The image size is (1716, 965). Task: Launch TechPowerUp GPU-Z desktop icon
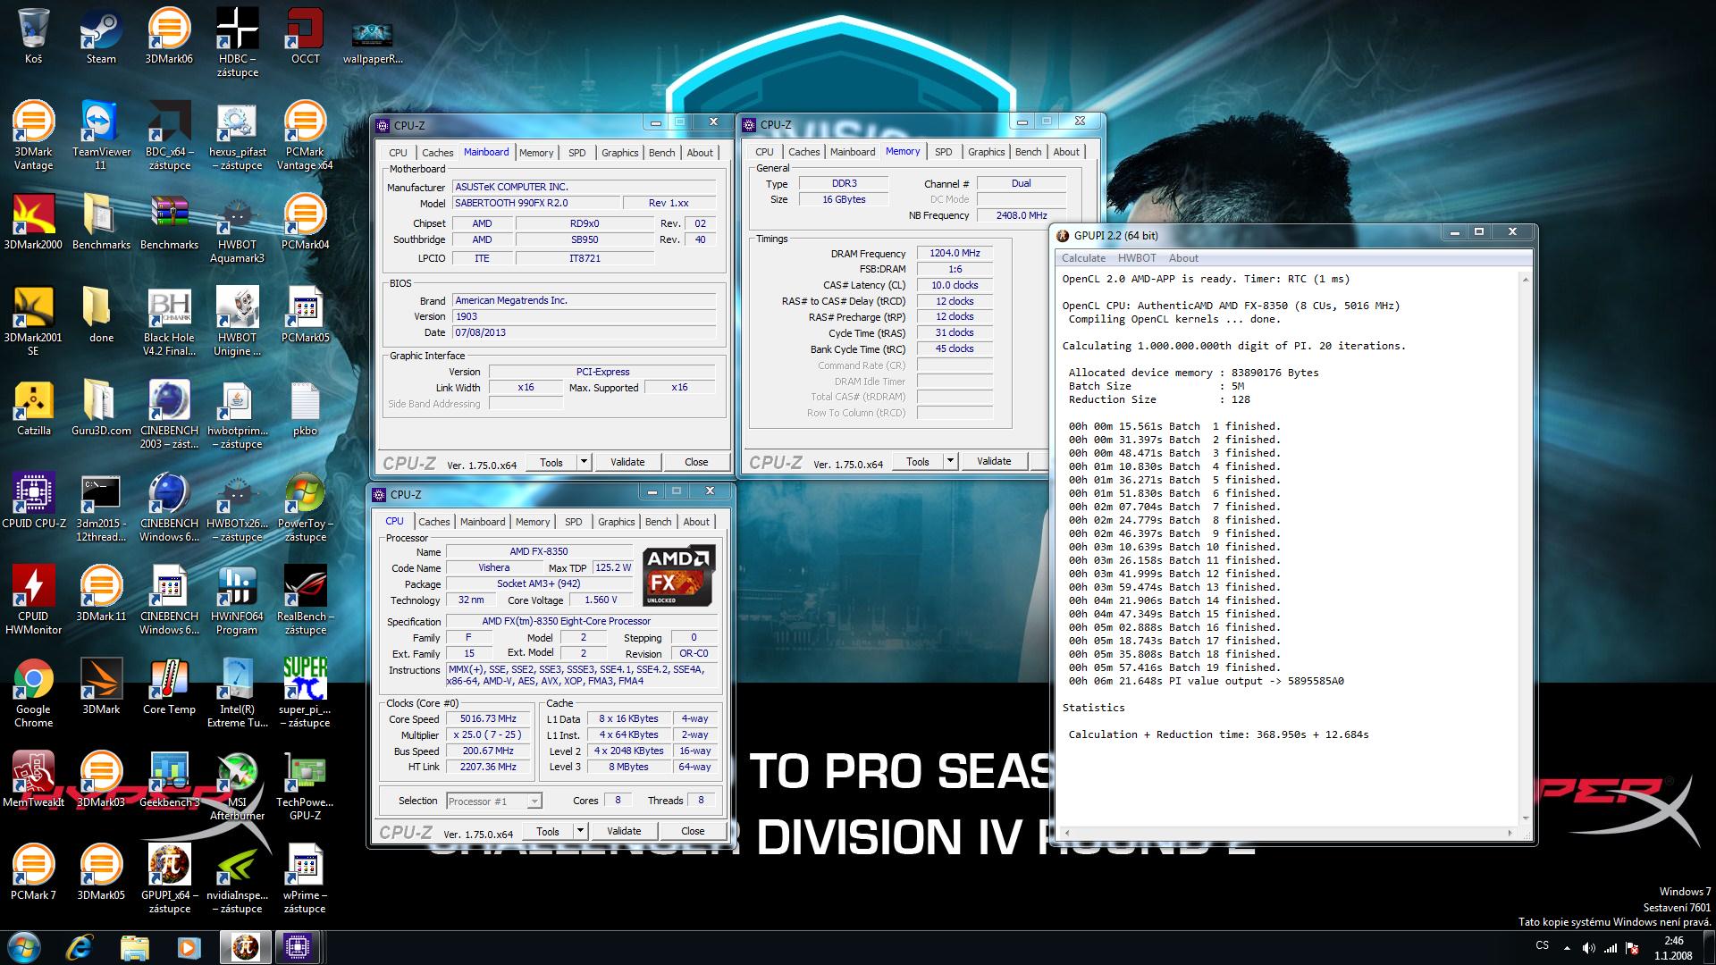pos(305,786)
